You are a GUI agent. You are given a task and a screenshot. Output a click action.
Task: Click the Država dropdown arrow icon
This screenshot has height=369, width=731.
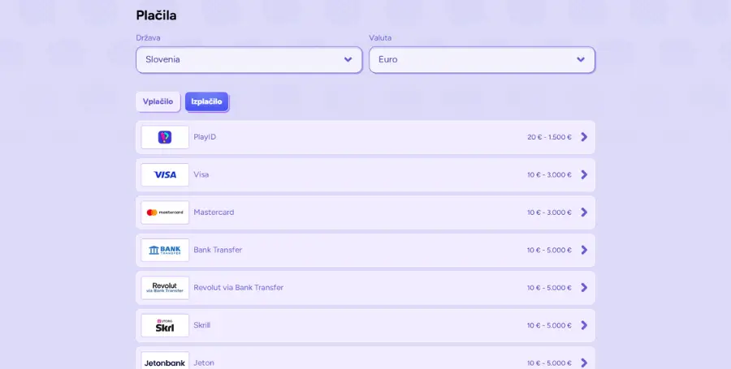pyautogui.click(x=348, y=59)
